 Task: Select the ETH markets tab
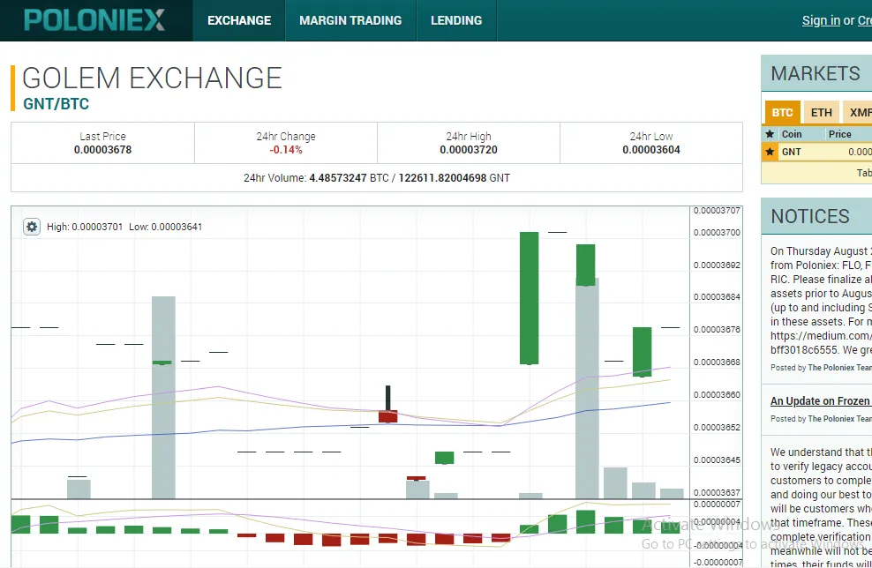click(822, 112)
